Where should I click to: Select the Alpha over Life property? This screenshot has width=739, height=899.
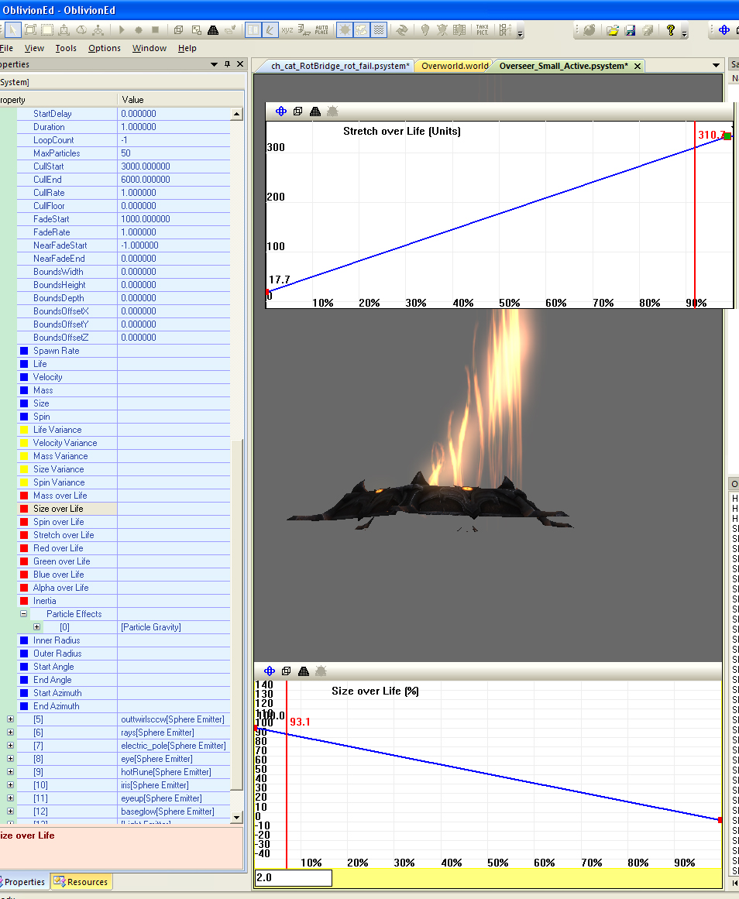coord(61,588)
